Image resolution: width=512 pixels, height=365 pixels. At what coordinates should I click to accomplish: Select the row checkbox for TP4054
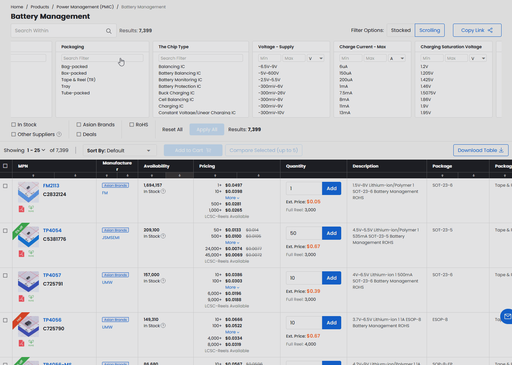click(5, 230)
